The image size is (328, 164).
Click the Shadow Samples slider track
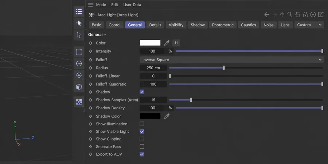[x=246, y=100]
